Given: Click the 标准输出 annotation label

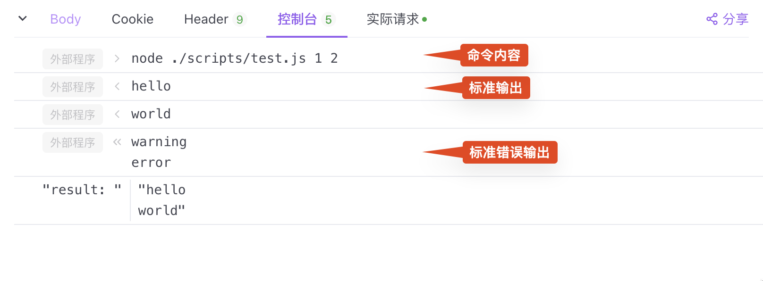Looking at the screenshot, I should click(496, 88).
